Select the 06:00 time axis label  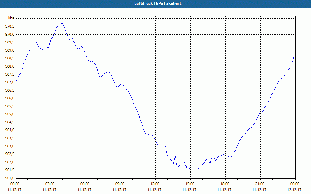(x=84, y=184)
